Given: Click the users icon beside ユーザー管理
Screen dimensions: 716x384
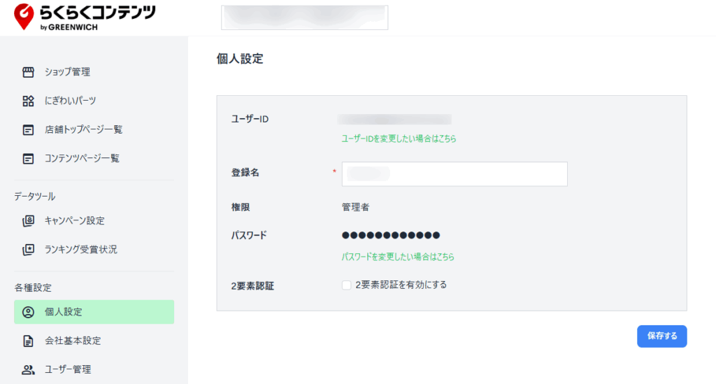Looking at the screenshot, I should [x=28, y=370].
